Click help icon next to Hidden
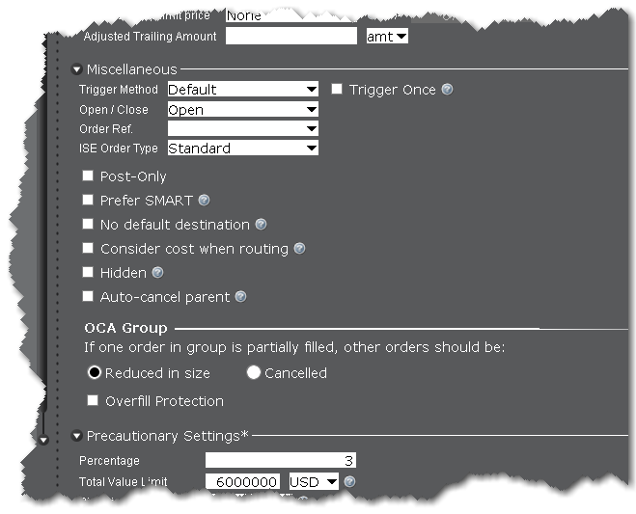636x514 pixels. coord(157,273)
